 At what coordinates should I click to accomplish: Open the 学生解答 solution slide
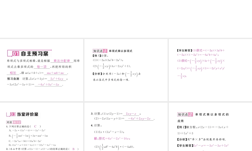(x=210, y=70)
